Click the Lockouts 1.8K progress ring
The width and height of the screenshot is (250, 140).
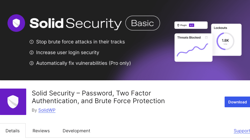click(x=225, y=41)
